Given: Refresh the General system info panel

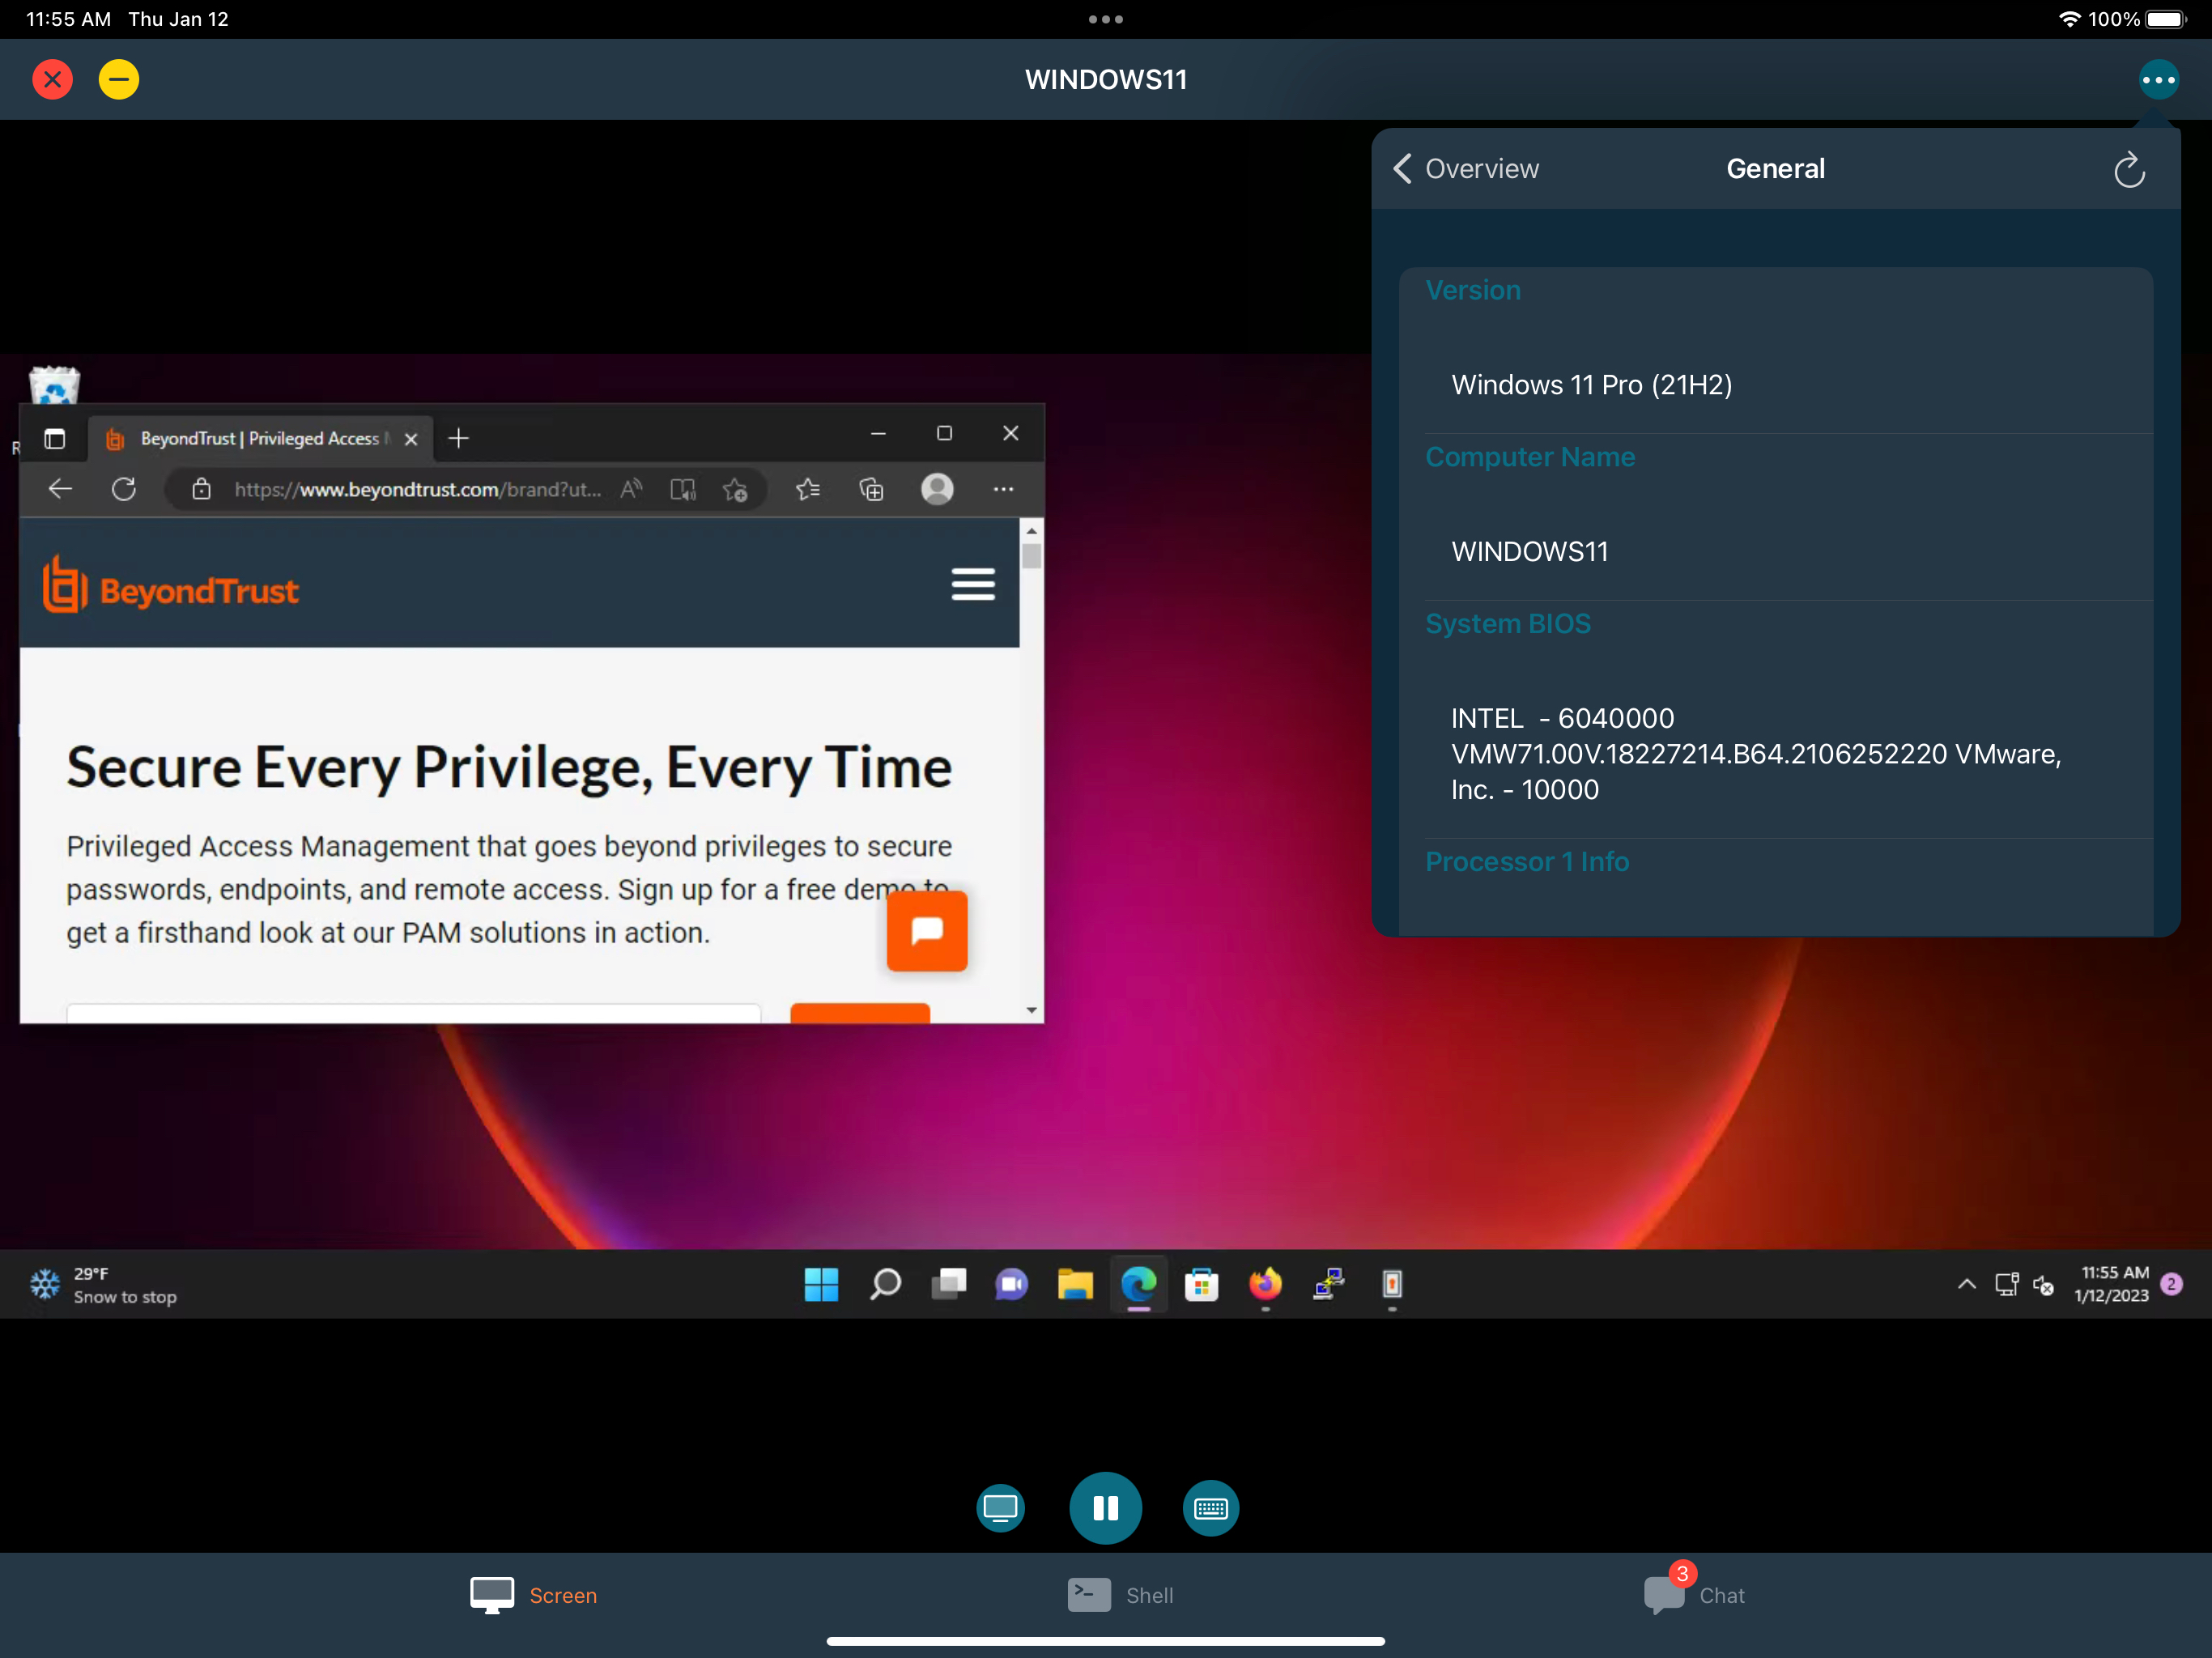Looking at the screenshot, I should pyautogui.click(x=2129, y=169).
